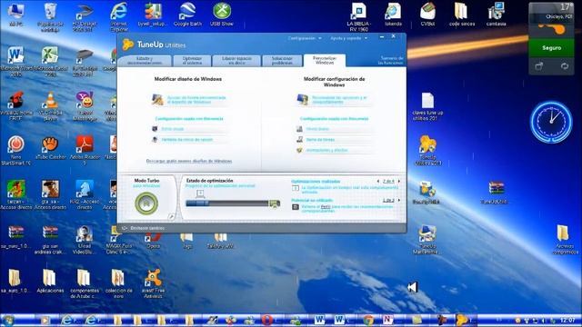Viewport: 582px width, 327px height.
Task: Click the marker above the progress bar
Action: coord(200,193)
